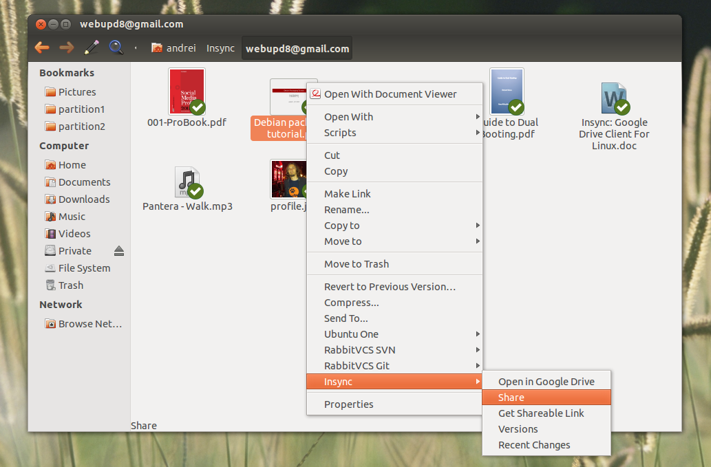Open the Music folder in sidebar

click(x=65, y=217)
